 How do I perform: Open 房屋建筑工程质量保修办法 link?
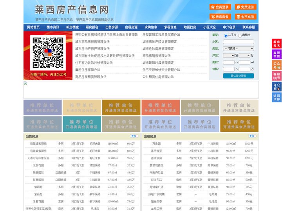161,35
